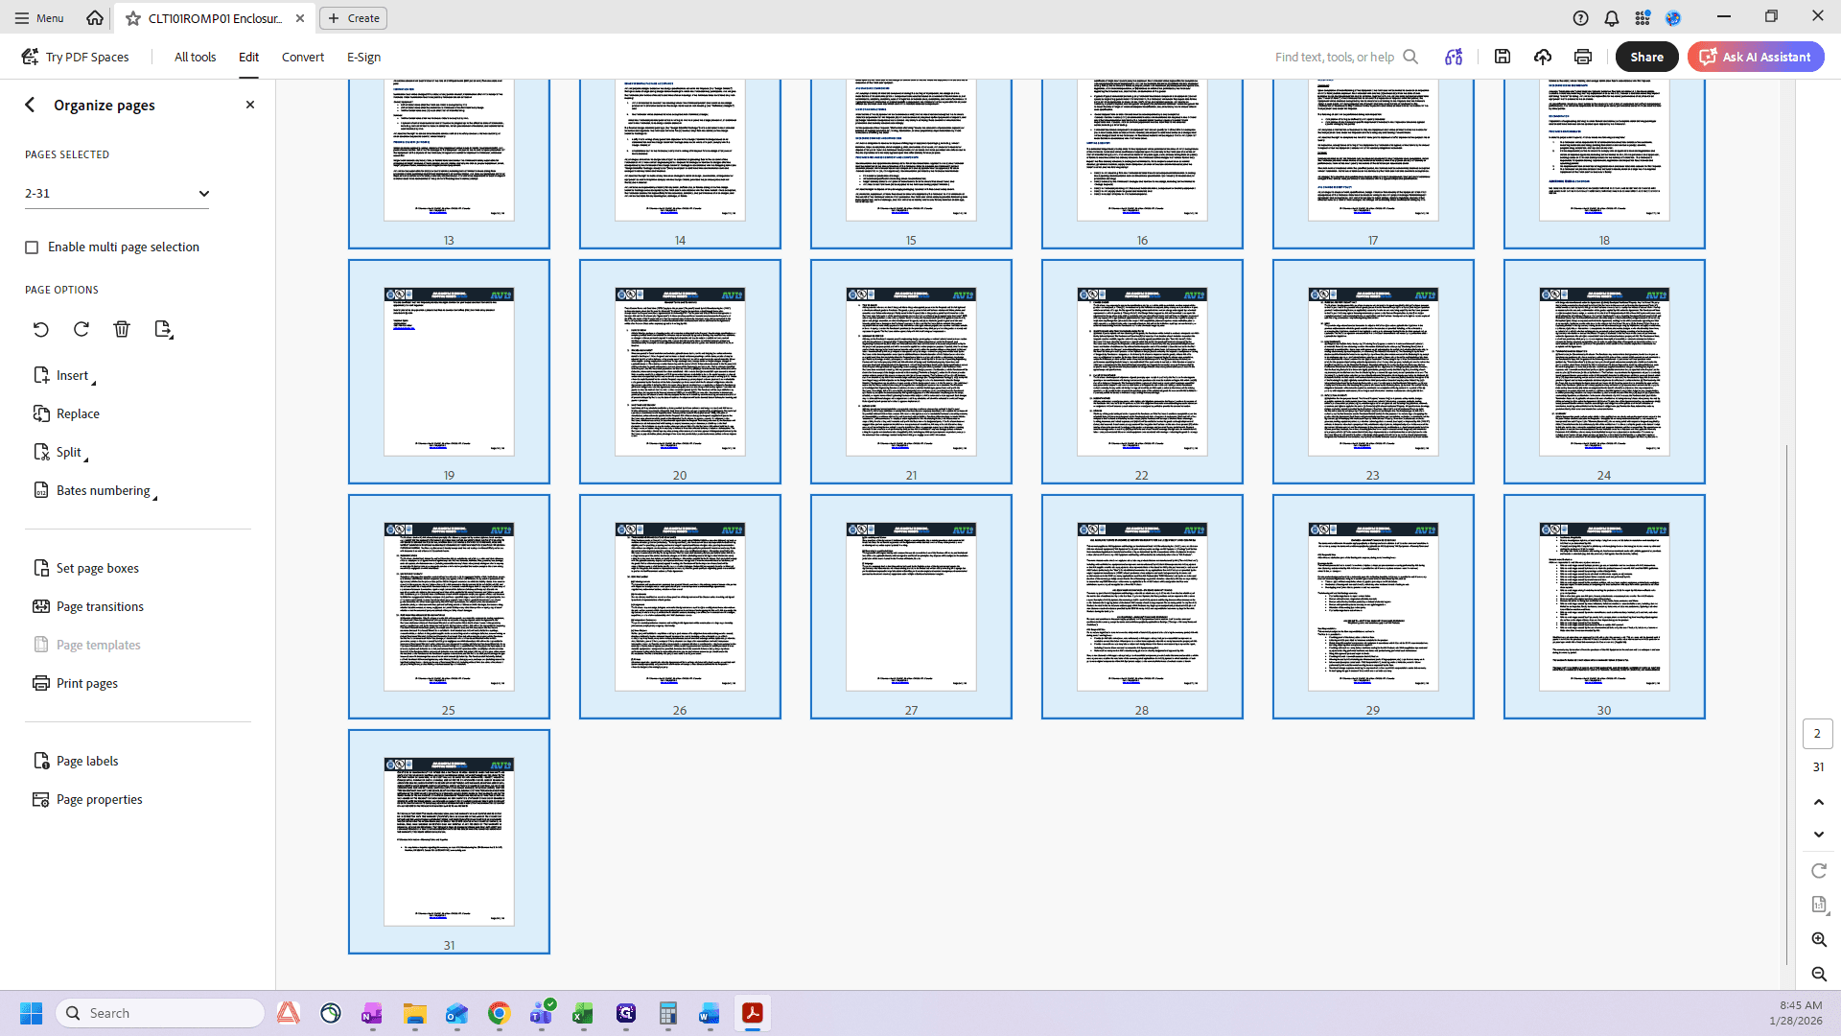The height and width of the screenshot is (1036, 1841).
Task: Open Excel from the taskbar
Action: 583,1013
